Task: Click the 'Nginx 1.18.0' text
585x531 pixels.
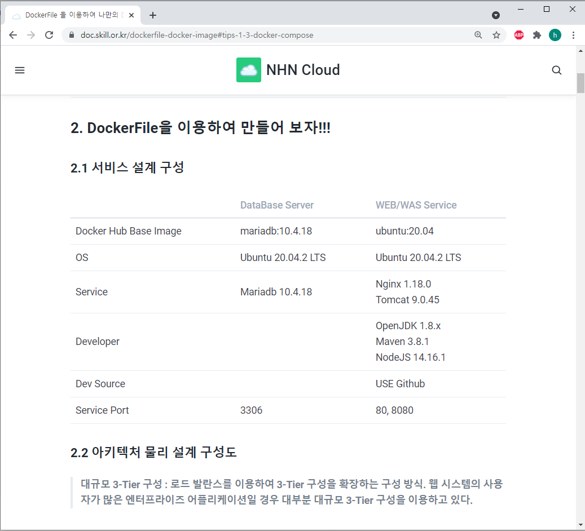Action: (x=403, y=284)
